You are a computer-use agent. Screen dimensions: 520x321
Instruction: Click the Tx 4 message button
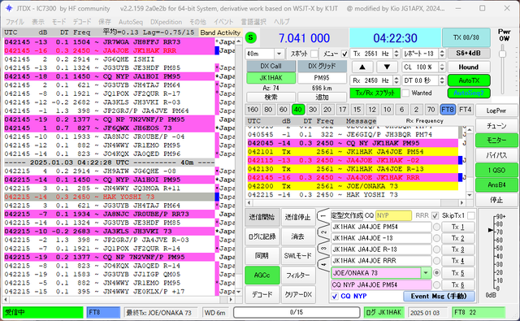pos(457,261)
